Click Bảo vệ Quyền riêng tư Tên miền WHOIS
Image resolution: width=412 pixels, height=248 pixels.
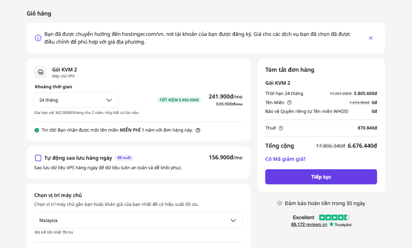pyautogui.click(x=307, y=112)
